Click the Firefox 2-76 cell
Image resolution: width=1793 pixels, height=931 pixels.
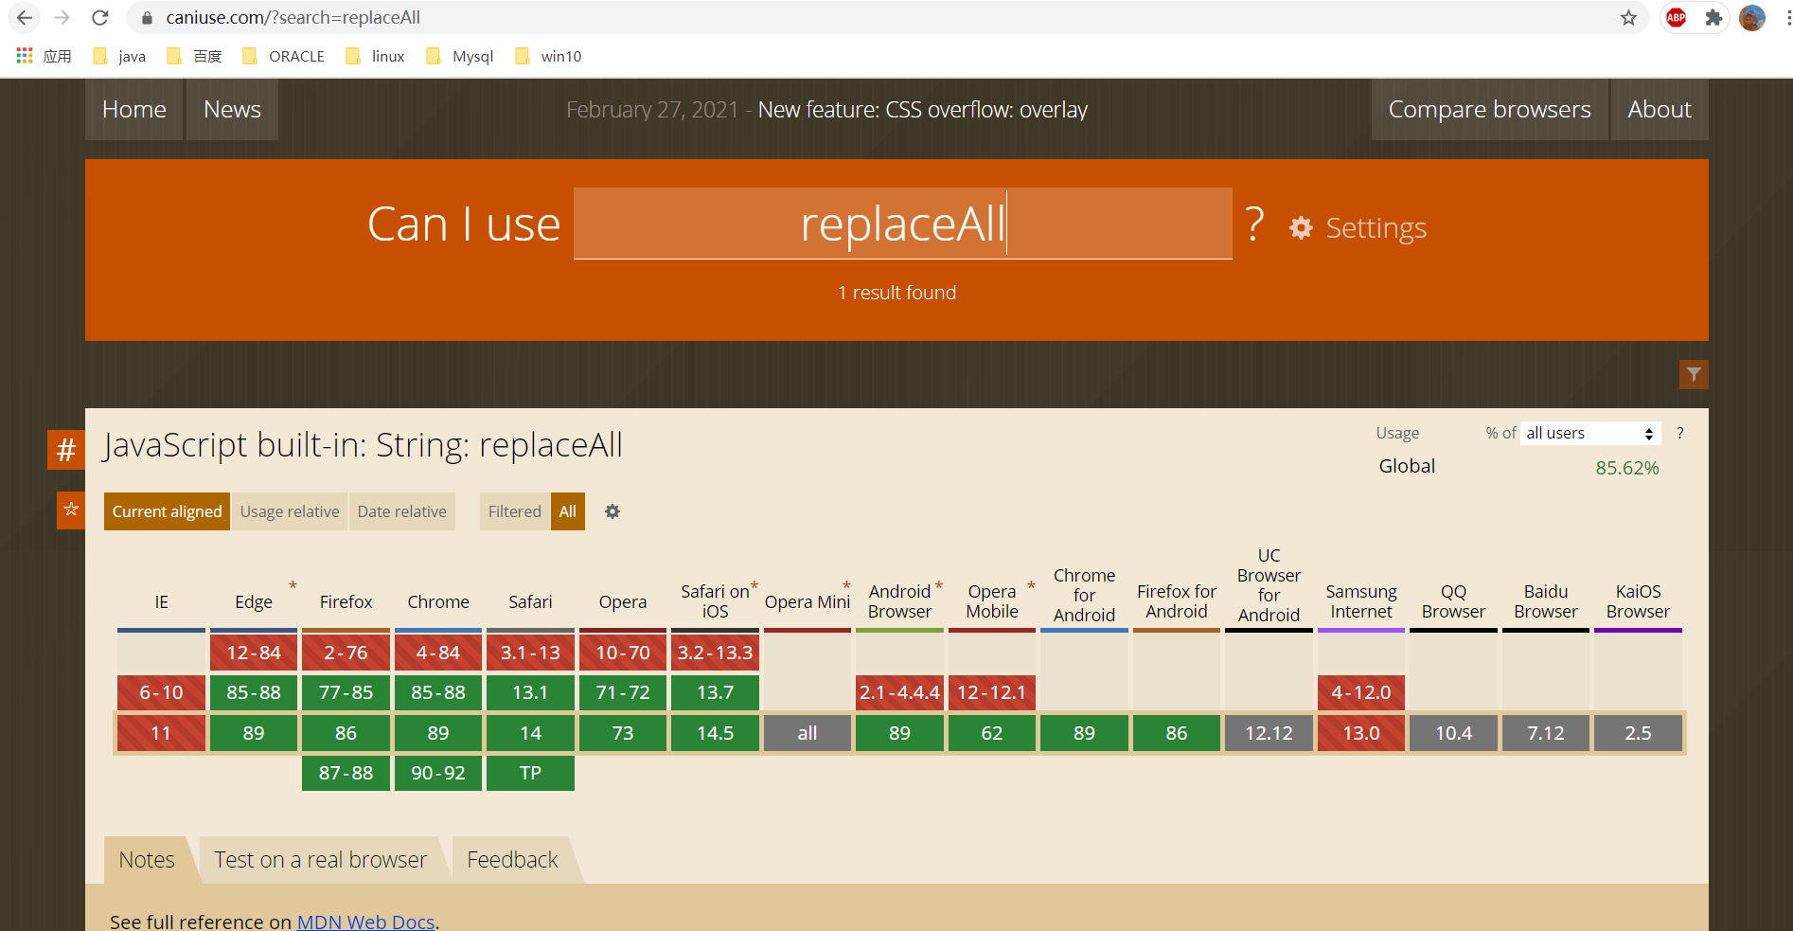[x=346, y=653]
